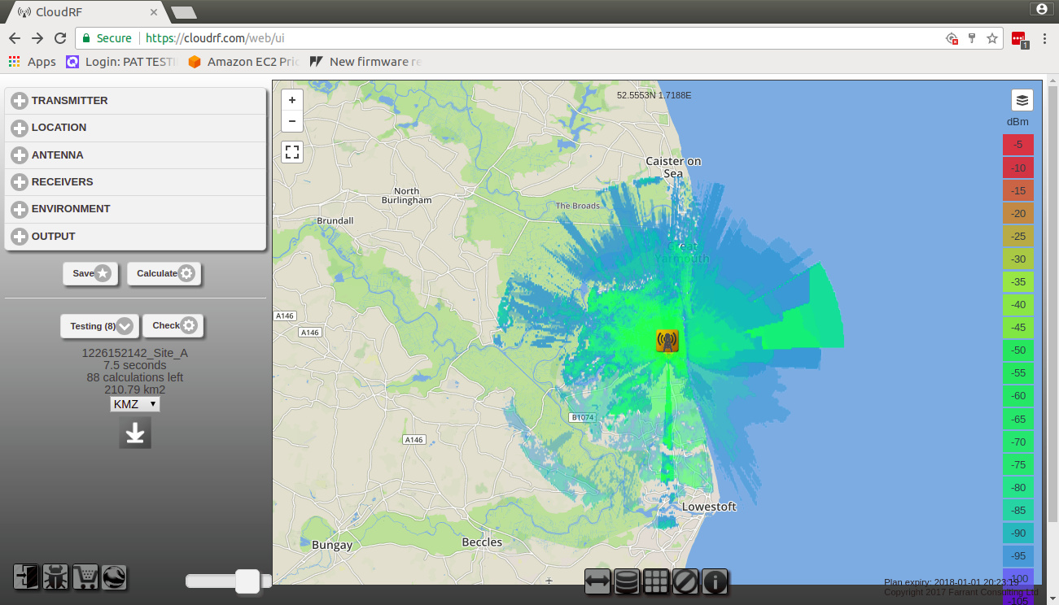Click the shopping cart icon
This screenshot has height=605, width=1059.
[85, 577]
